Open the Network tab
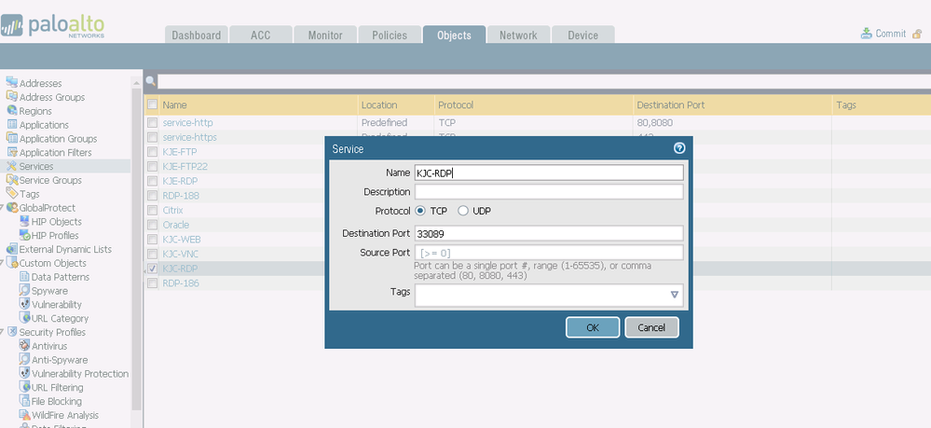The width and height of the screenshot is (931, 428). pyautogui.click(x=518, y=35)
